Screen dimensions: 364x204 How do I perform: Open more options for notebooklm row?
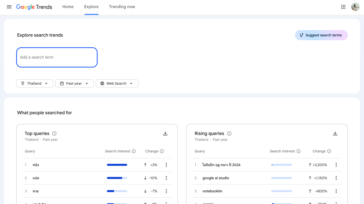click(336, 191)
